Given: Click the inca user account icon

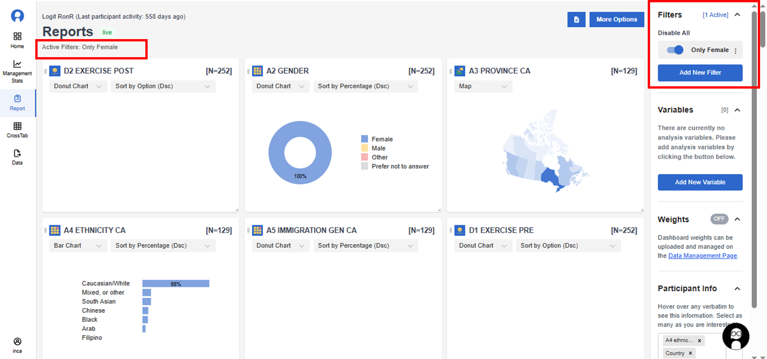Looking at the screenshot, I should click(17, 345).
